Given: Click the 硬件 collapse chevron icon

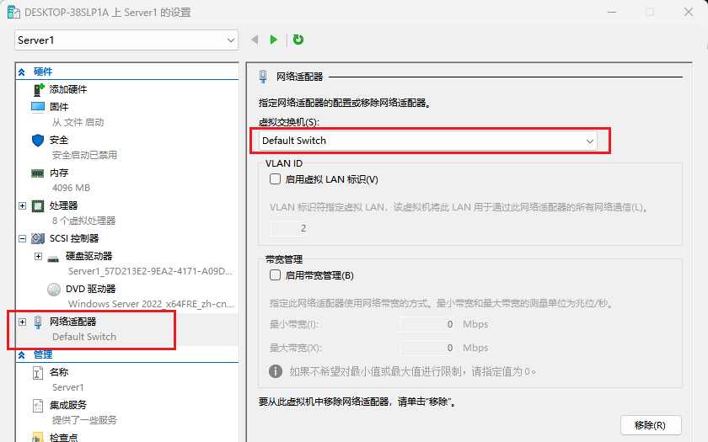Looking at the screenshot, I should 22,72.
